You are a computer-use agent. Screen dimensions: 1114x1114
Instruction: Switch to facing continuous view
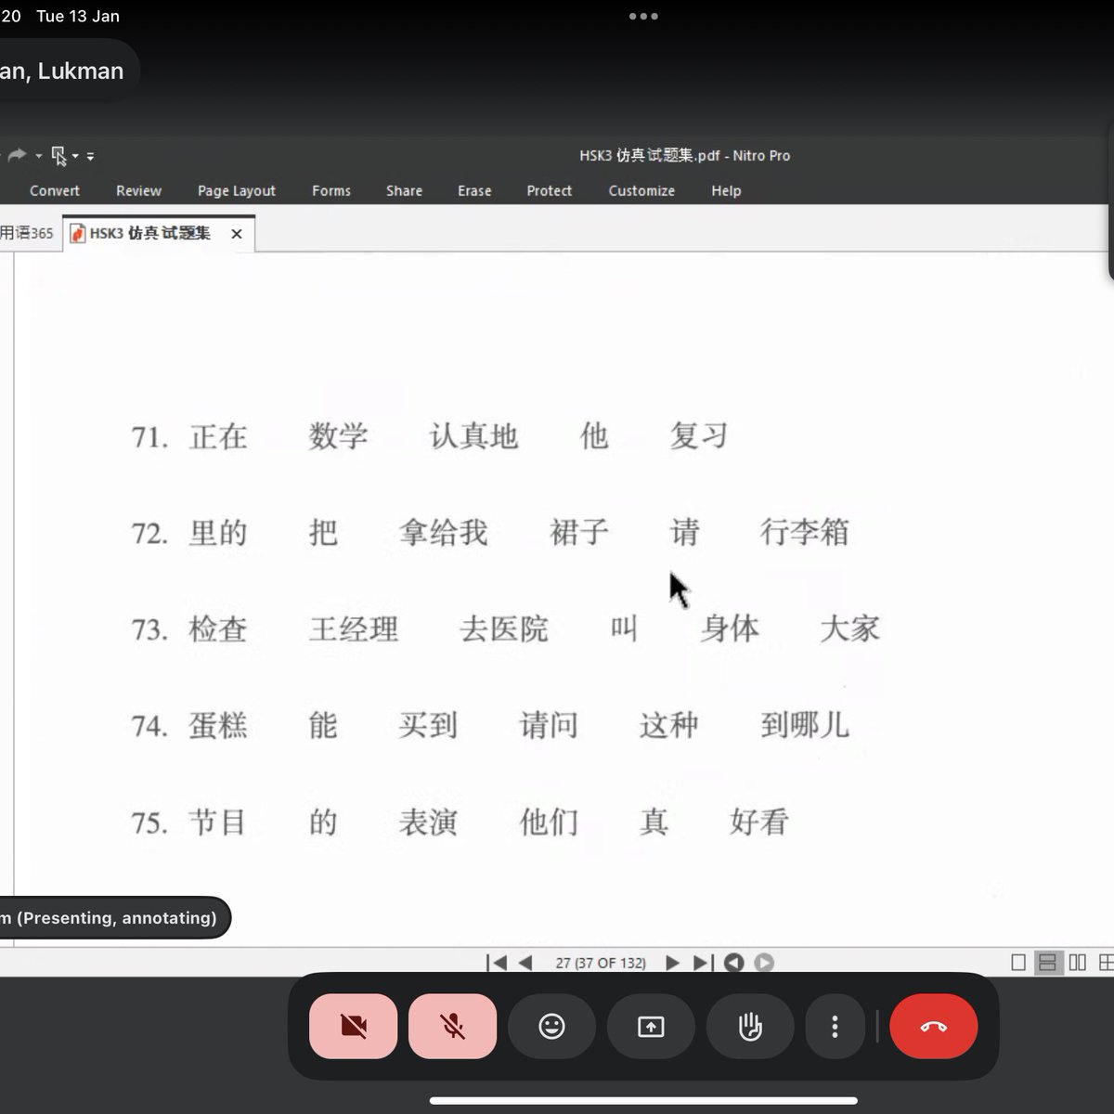point(1106,963)
